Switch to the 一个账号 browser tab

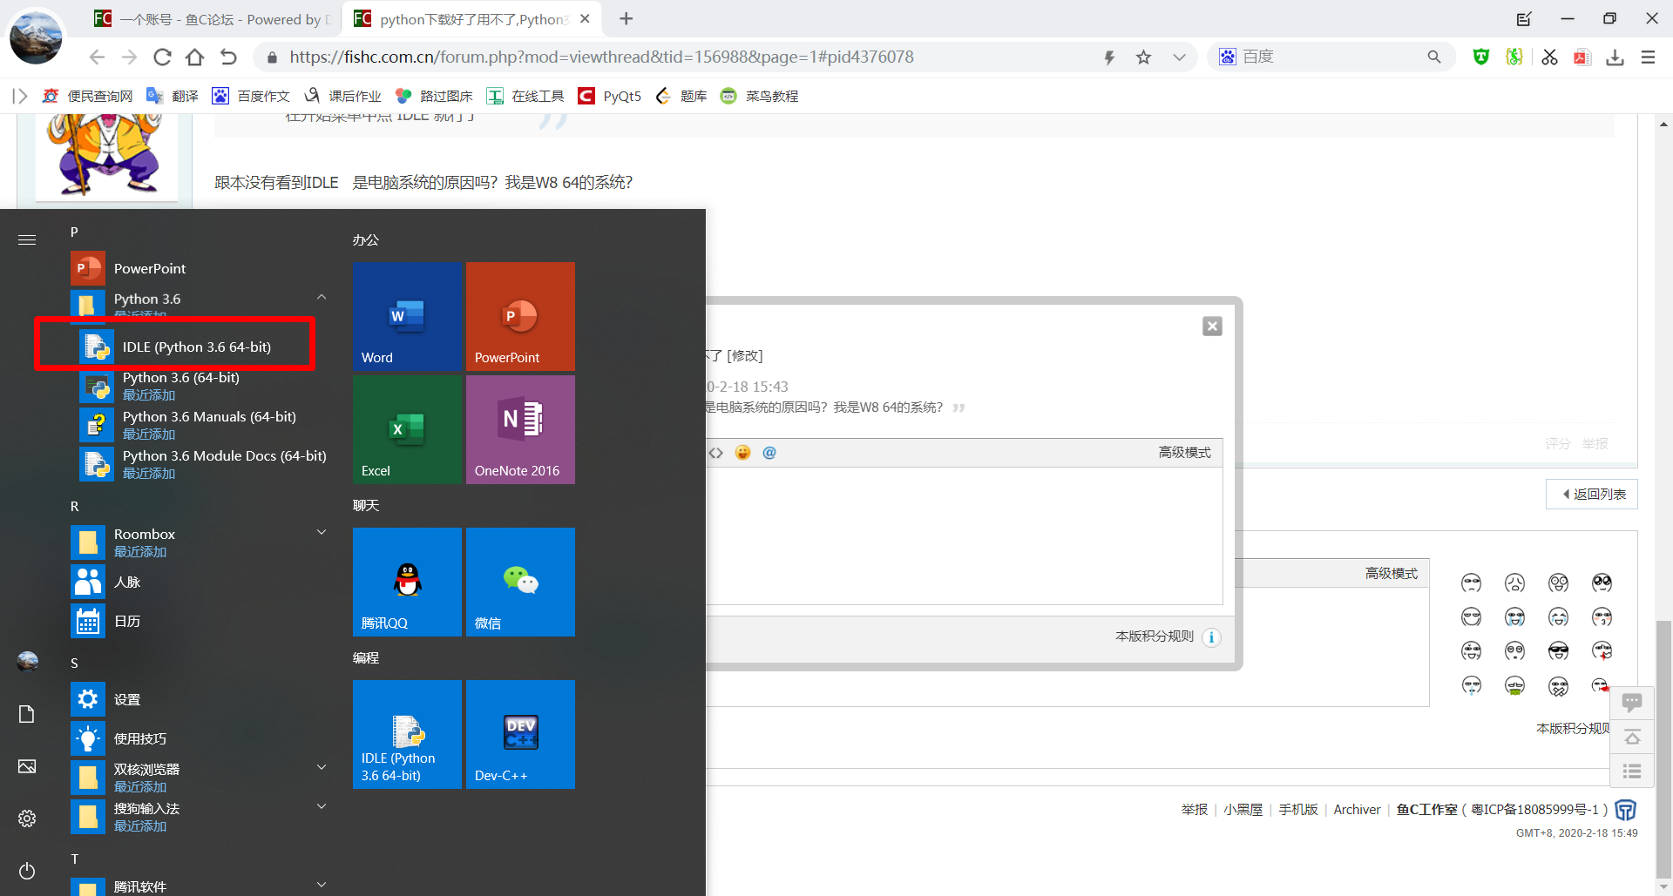[x=213, y=19]
